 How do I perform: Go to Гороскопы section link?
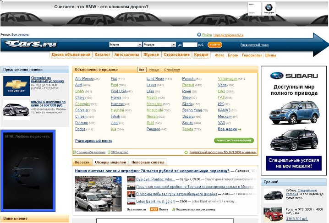(x=252, y=55)
